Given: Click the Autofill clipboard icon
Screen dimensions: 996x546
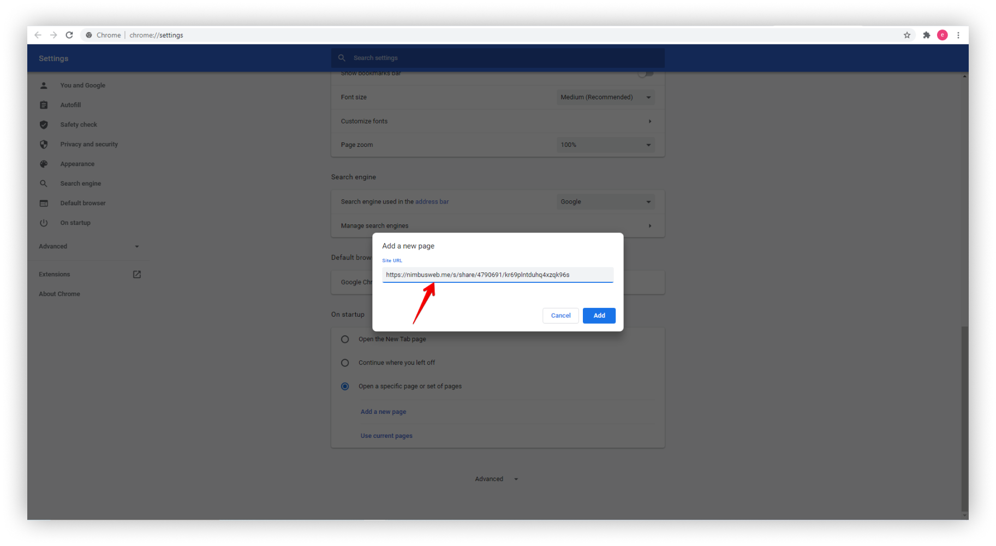Looking at the screenshot, I should click(44, 105).
